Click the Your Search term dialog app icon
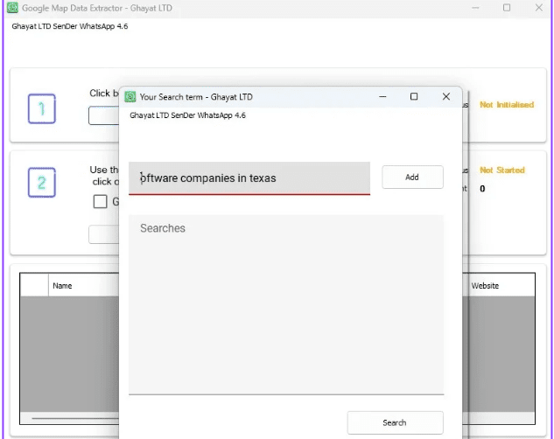The image size is (554, 439). pos(130,96)
